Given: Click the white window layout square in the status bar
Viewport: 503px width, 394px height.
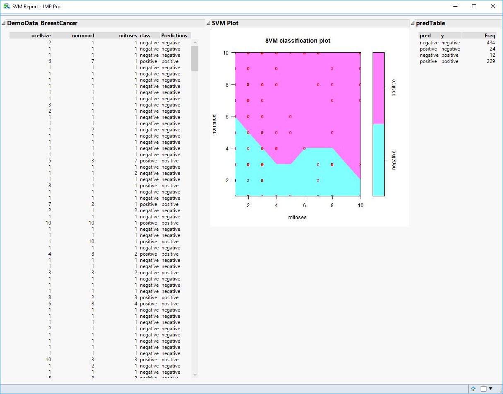Looking at the screenshot, I should point(484,389).
